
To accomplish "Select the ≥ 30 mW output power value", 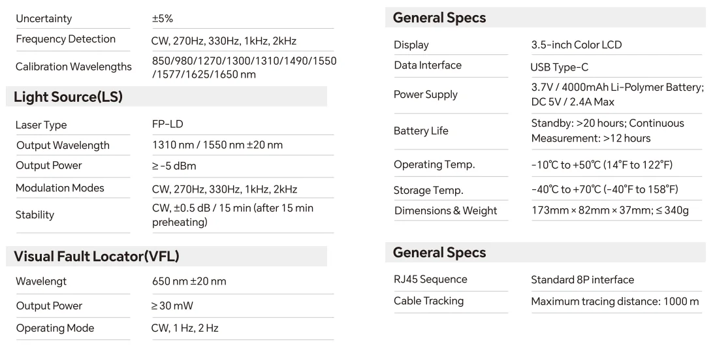I will [x=172, y=306].
